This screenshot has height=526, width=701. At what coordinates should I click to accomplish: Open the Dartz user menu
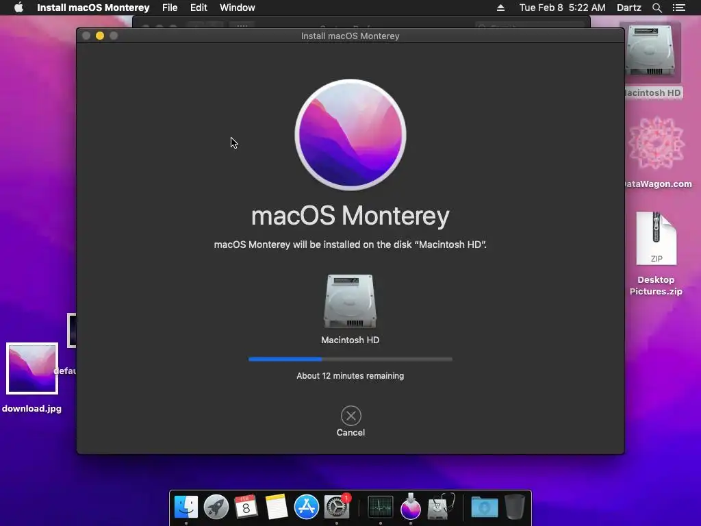pyautogui.click(x=629, y=8)
